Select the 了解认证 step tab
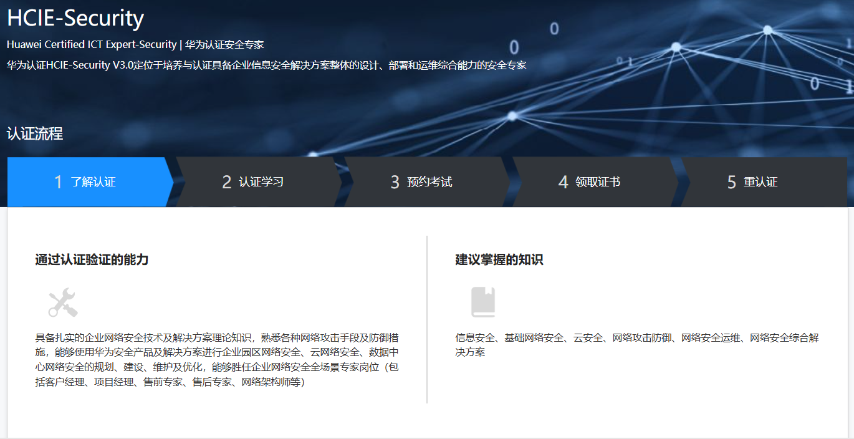The width and height of the screenshot is (854, 439). pyautogui.click(x=90, y=182)
